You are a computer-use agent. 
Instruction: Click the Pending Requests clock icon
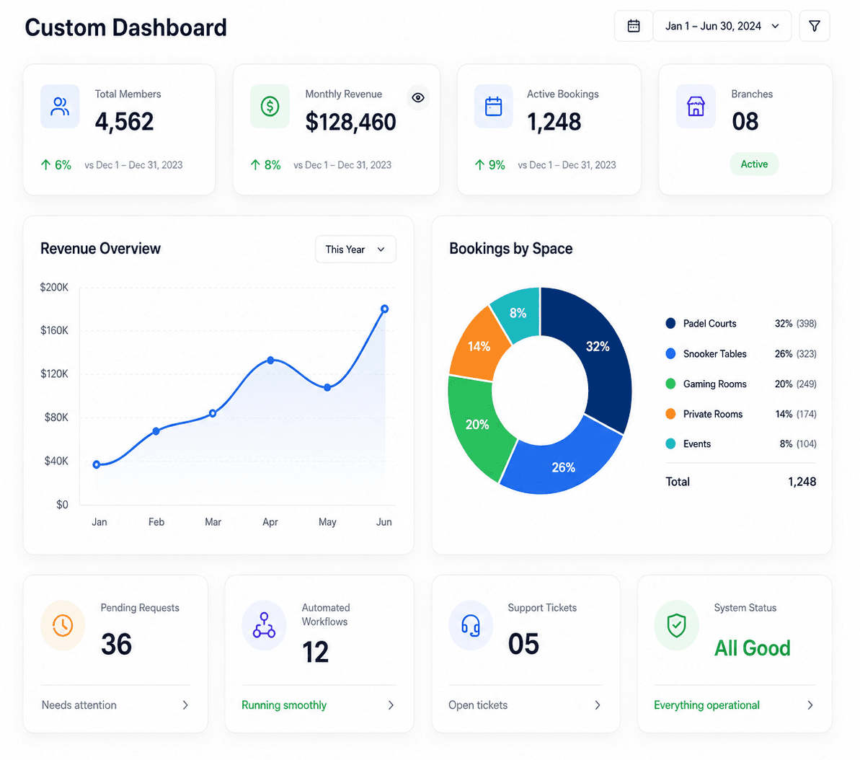(63, 626)
